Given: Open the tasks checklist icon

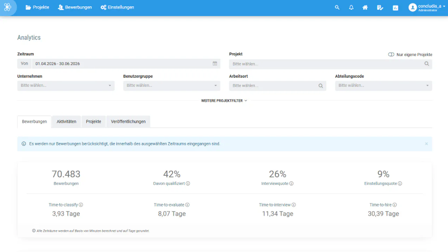Looking at the screenshot, I should [x=380, y=7].
